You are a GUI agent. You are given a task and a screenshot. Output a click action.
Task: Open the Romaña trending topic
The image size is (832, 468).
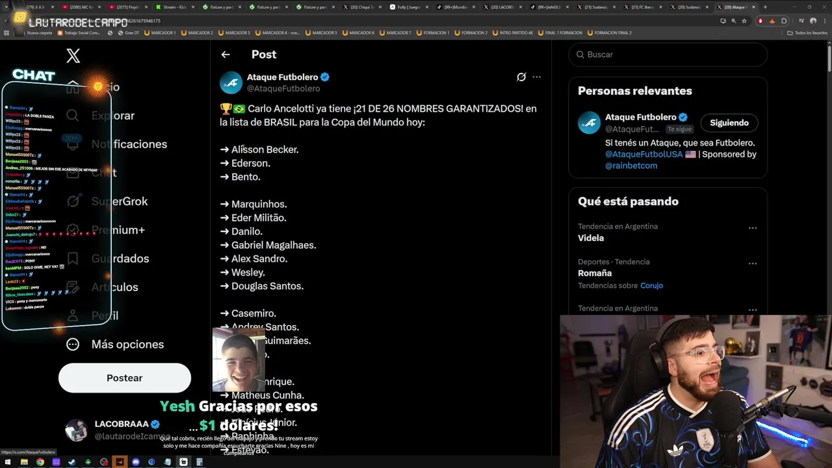595,273
